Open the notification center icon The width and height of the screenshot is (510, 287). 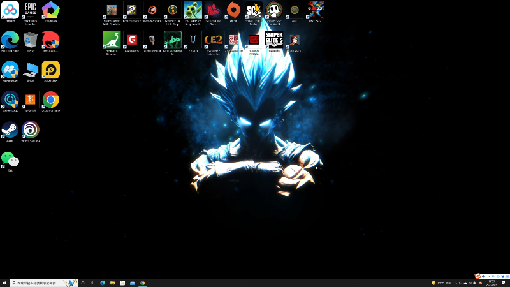tap(504, 283)
